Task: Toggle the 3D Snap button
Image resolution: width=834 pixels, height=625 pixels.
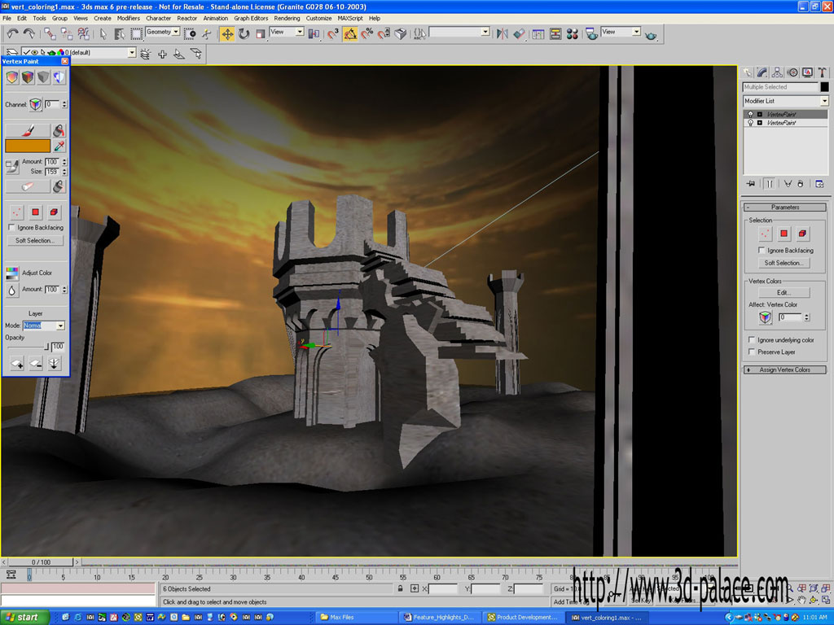Action: (333, 34)
